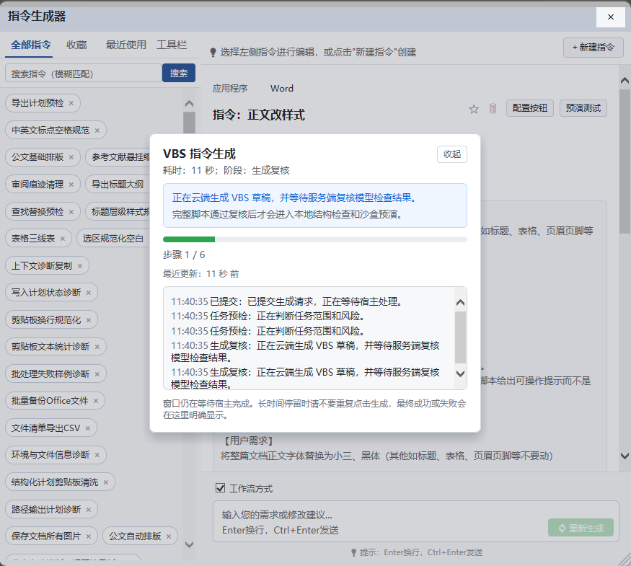Click the 步骤 1 / 6 text
Screen dimensions: 631x566
[184, 255]
